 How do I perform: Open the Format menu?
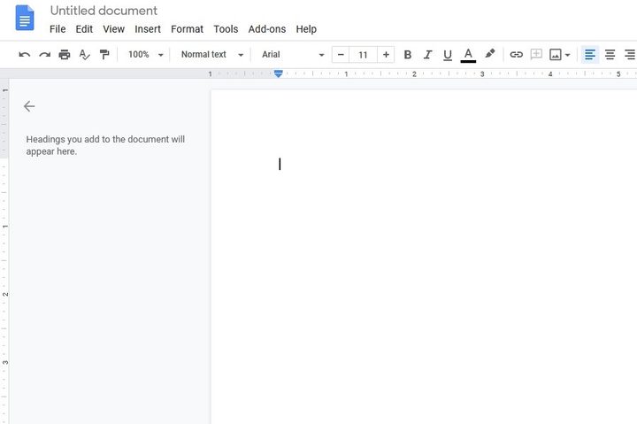tap(187, 29)
